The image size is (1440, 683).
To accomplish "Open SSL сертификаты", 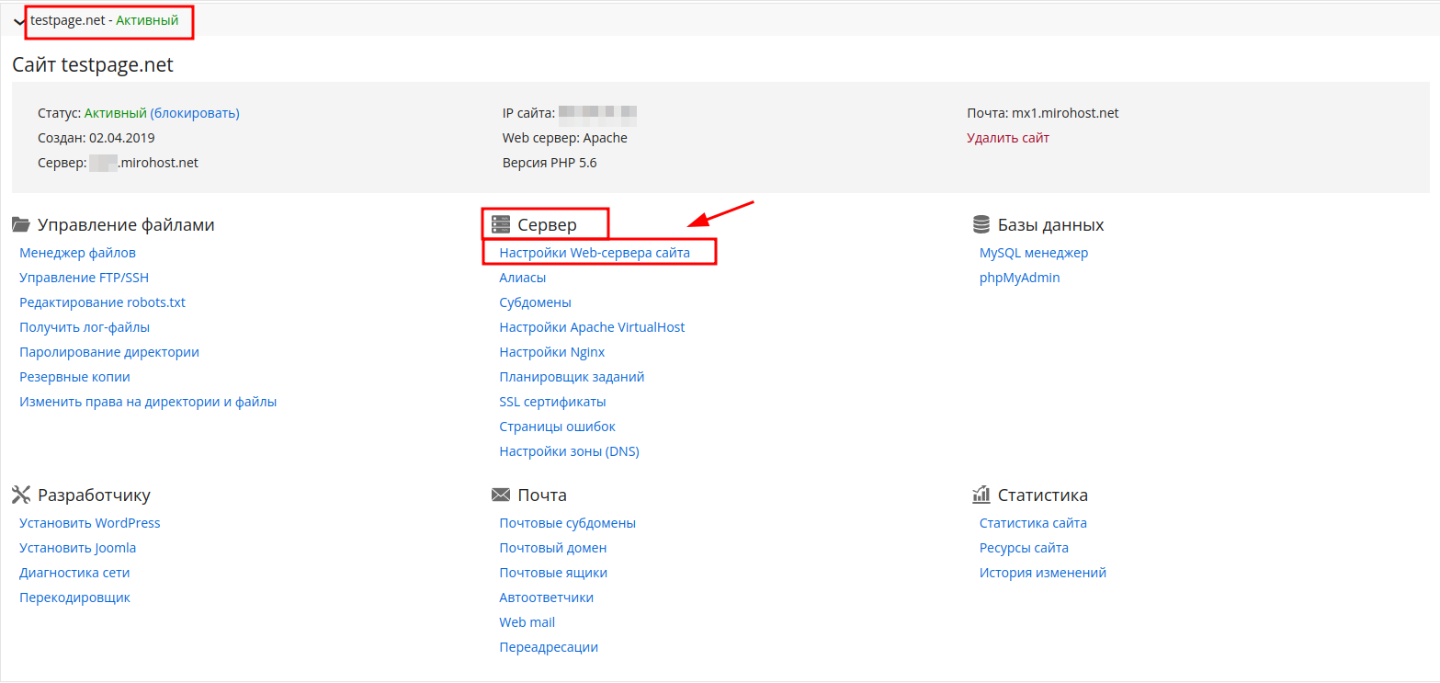I will (x=552, y=402).
